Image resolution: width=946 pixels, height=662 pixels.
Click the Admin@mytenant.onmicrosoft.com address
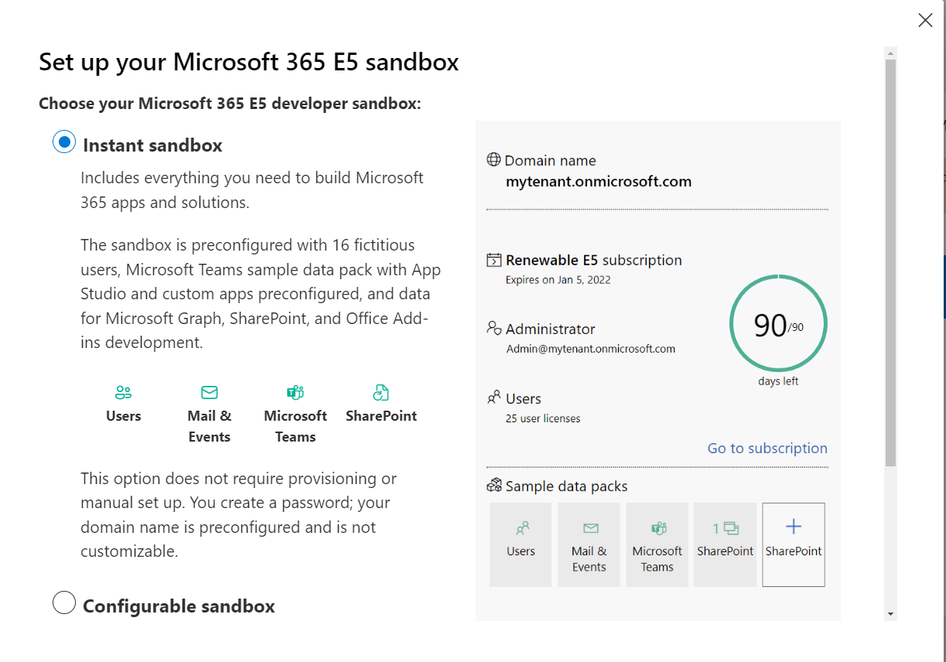click(591, 349)
